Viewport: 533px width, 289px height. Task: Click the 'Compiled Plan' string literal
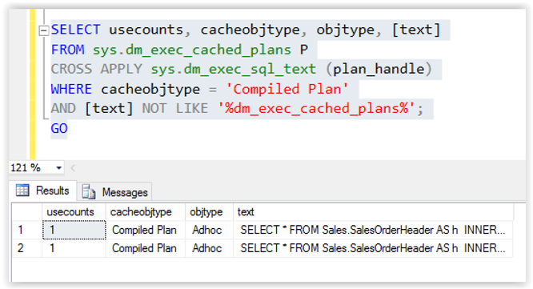(287, 89)
